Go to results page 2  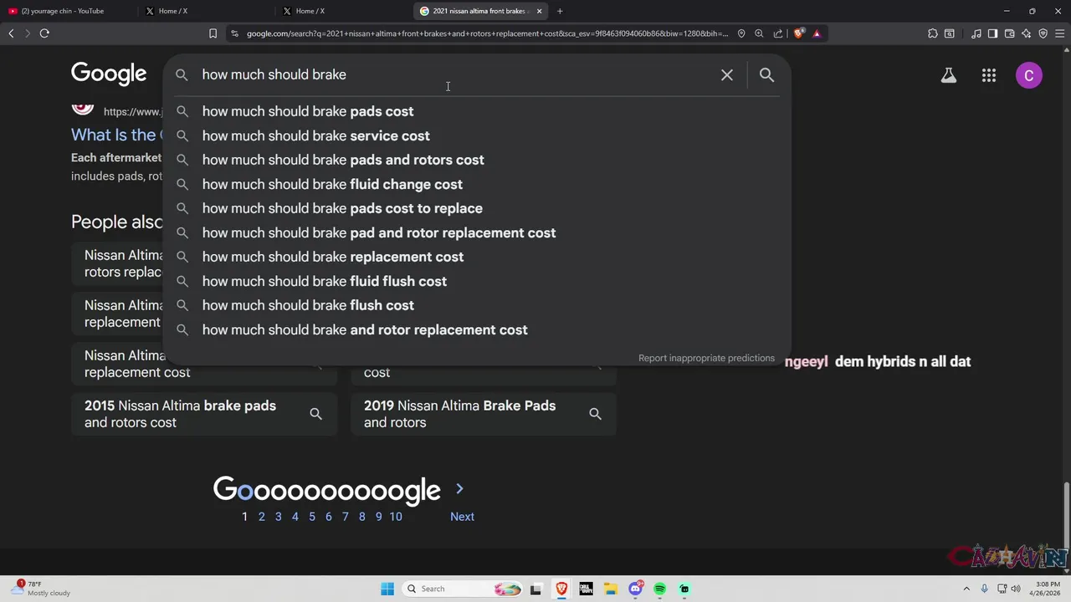(261, 517)
